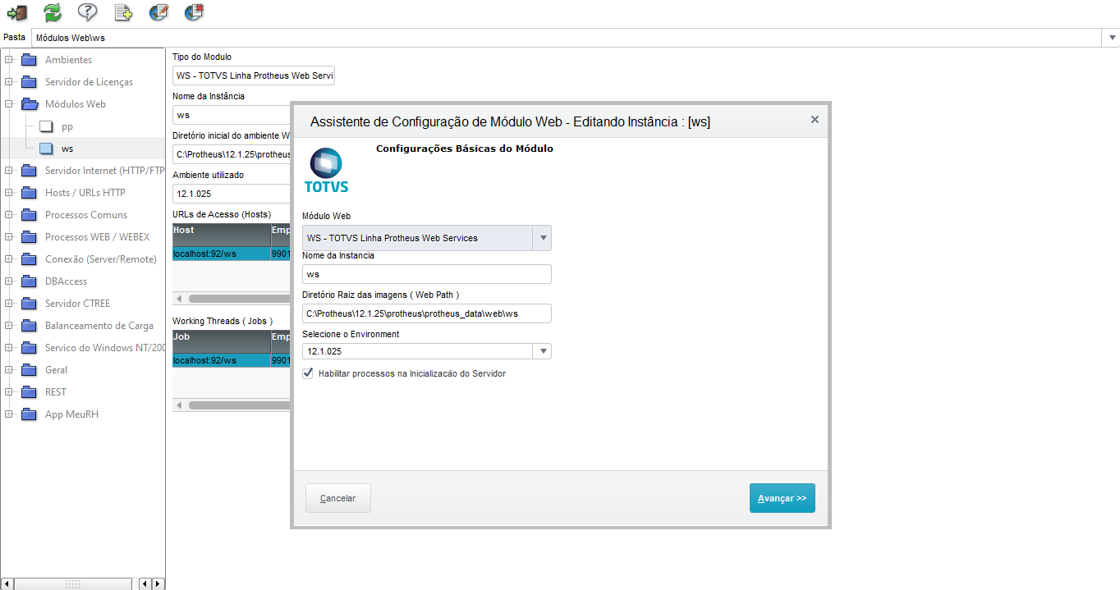Click the Servidor CTREE folder icon
The width and height of the screenshot is (1120, 590).
(x=30, y=304)
